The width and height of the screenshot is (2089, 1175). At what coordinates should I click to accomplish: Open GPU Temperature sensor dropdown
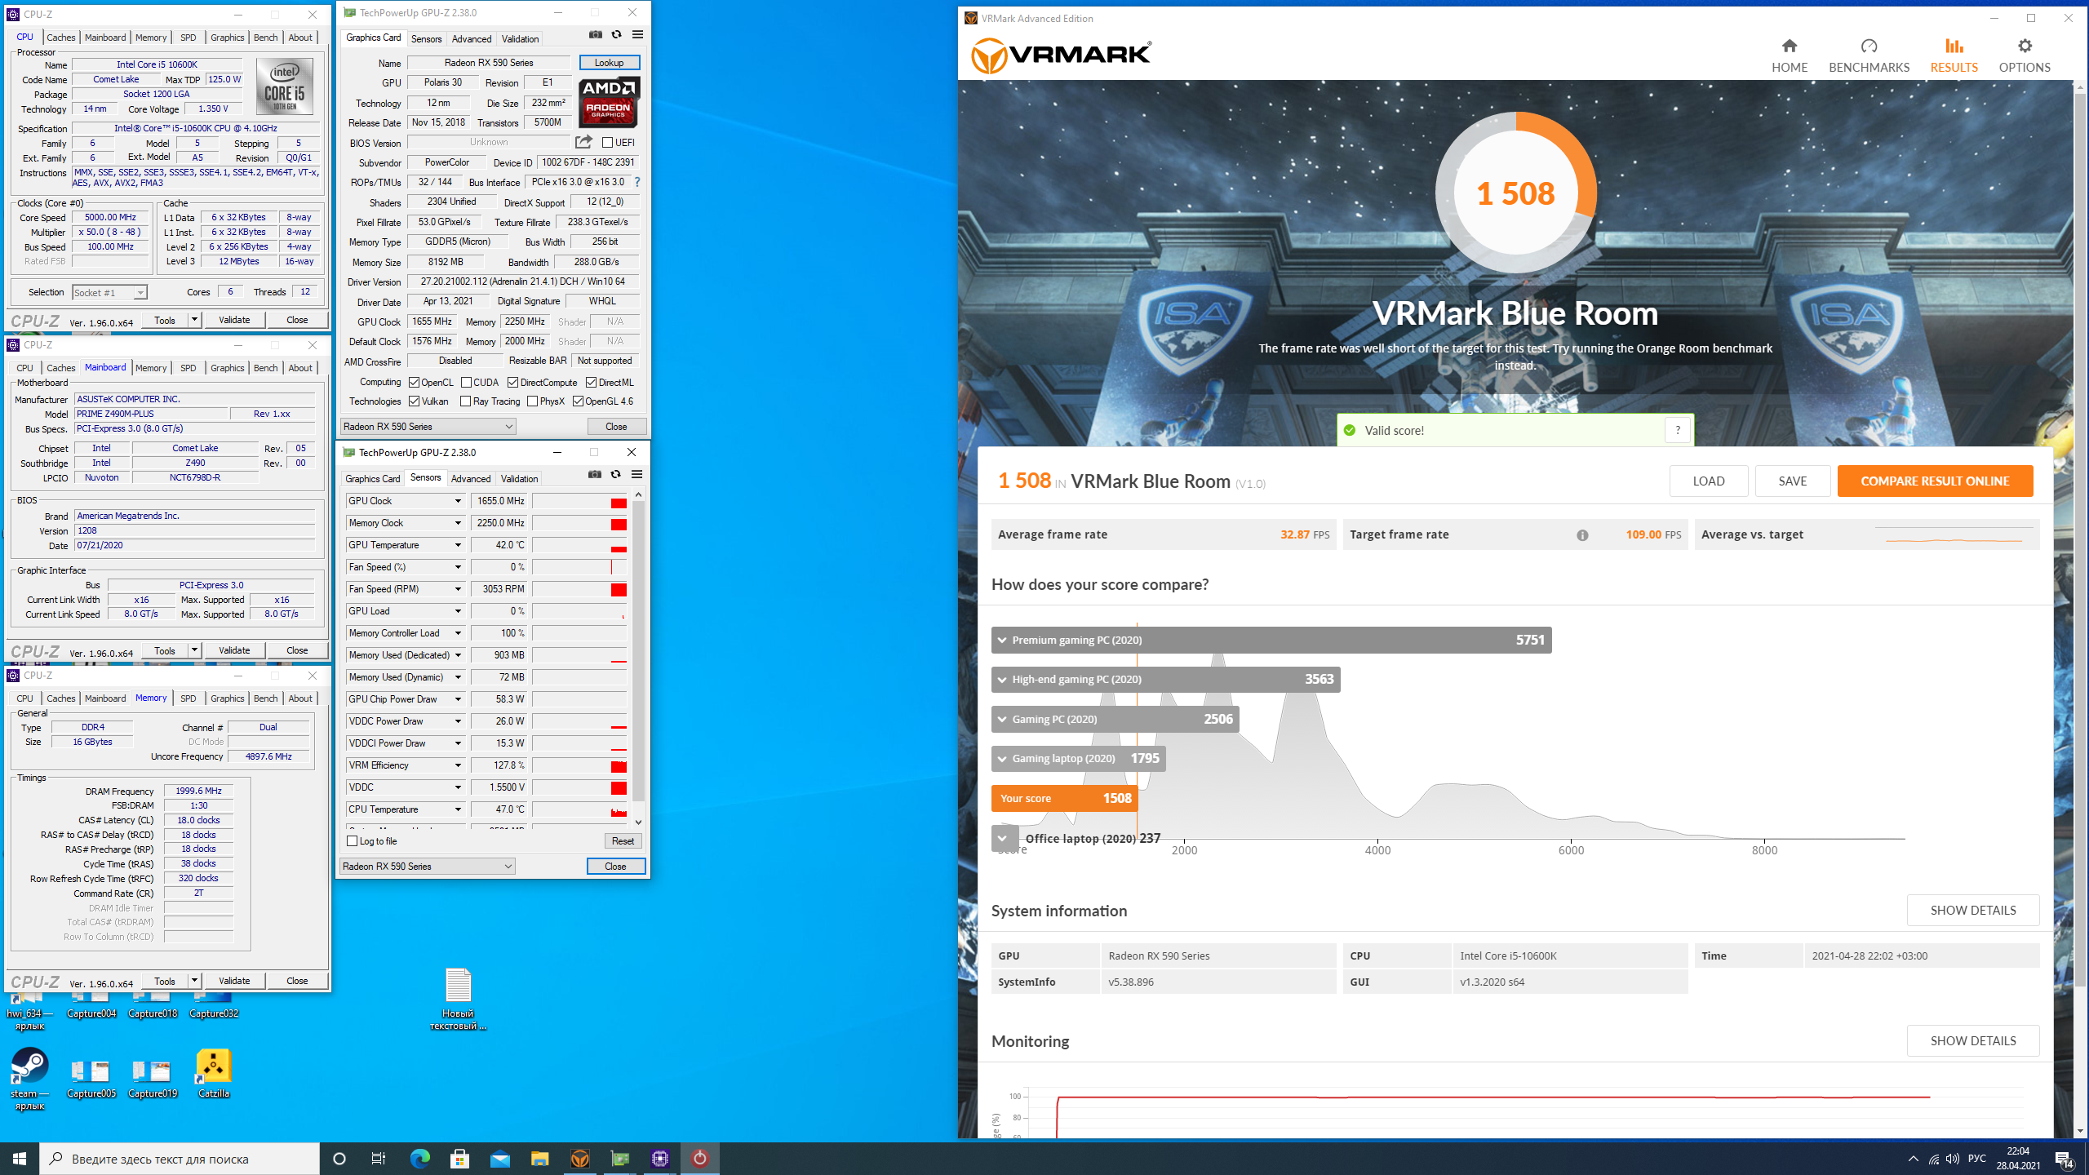[458, 545]
